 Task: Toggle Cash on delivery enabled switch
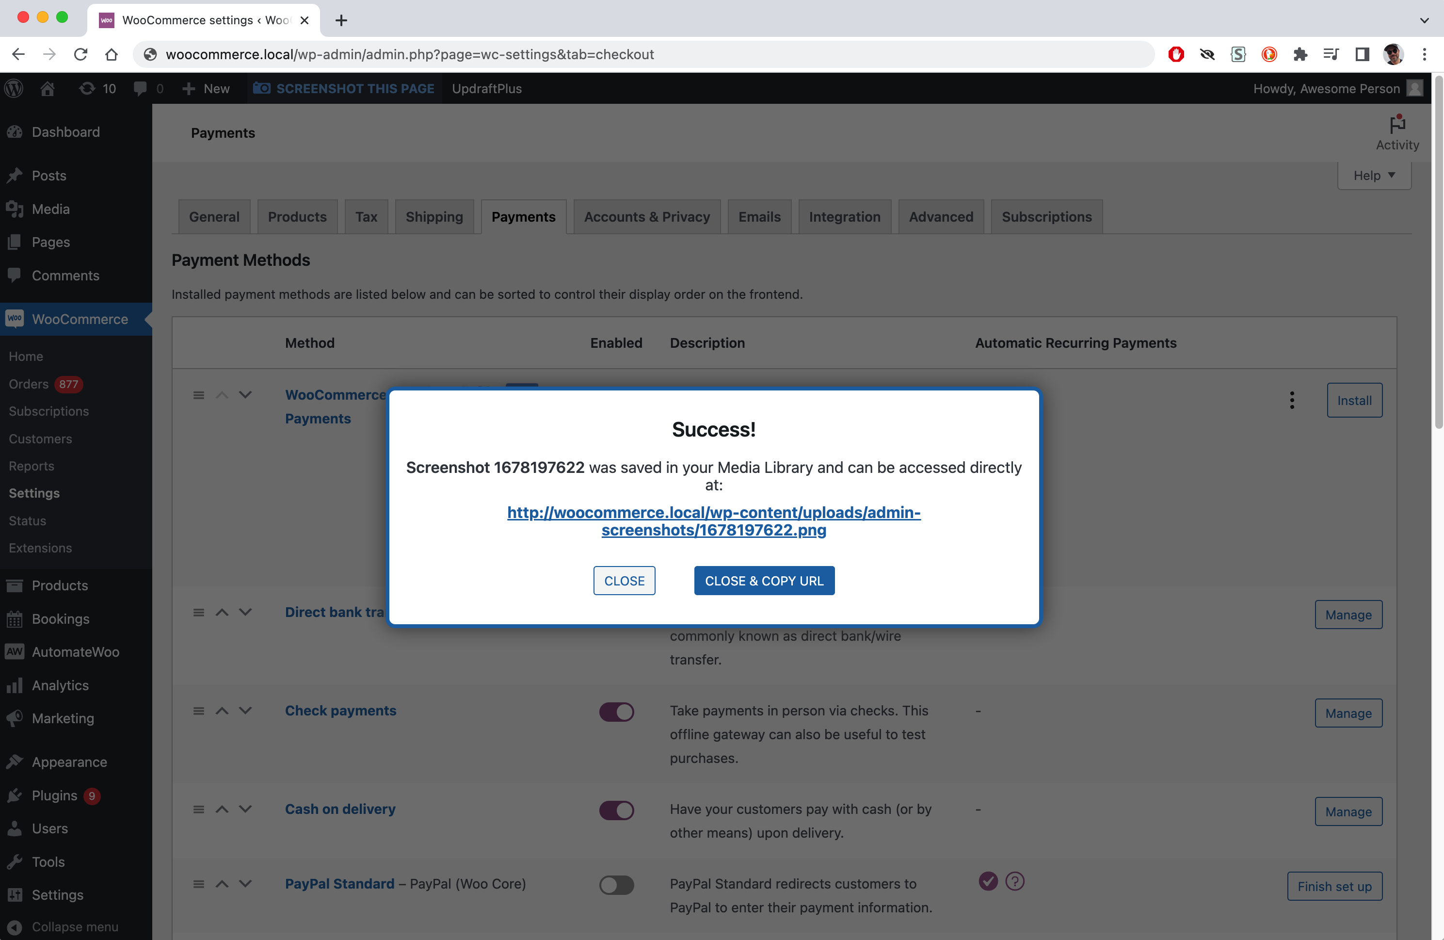click(616, 810)
